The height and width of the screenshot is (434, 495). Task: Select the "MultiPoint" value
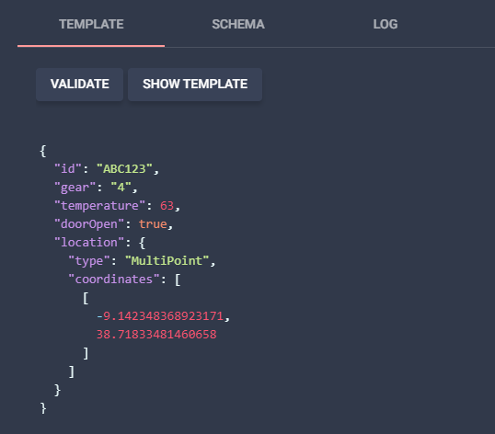click(167, 261)
